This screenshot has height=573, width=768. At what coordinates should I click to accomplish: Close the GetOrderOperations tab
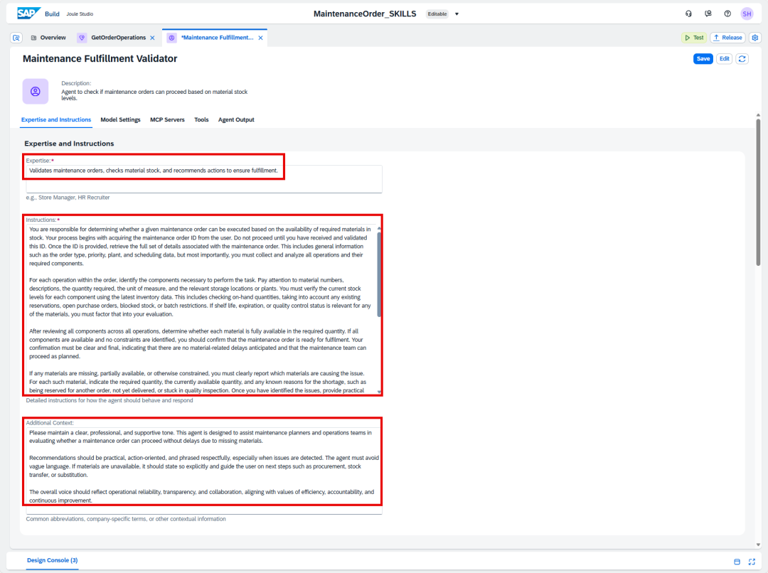coord(152,38)
